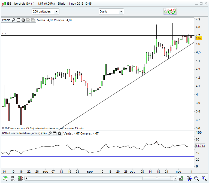
Task: Expand the '200 unidades' dropdown
Action: pyautogui.click(x=45, y=11)
